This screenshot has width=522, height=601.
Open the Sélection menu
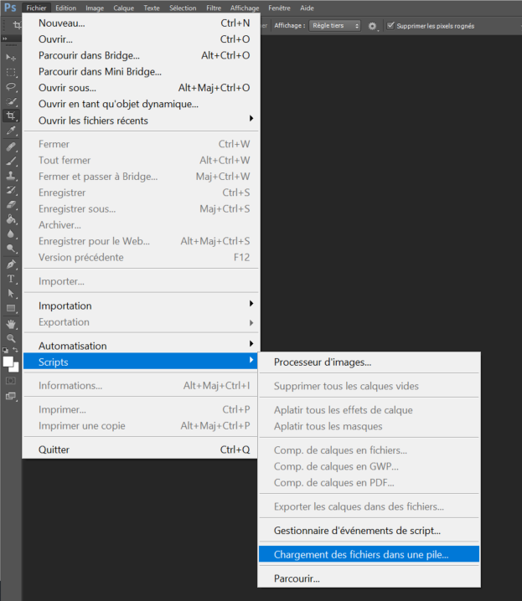(183, 8)
